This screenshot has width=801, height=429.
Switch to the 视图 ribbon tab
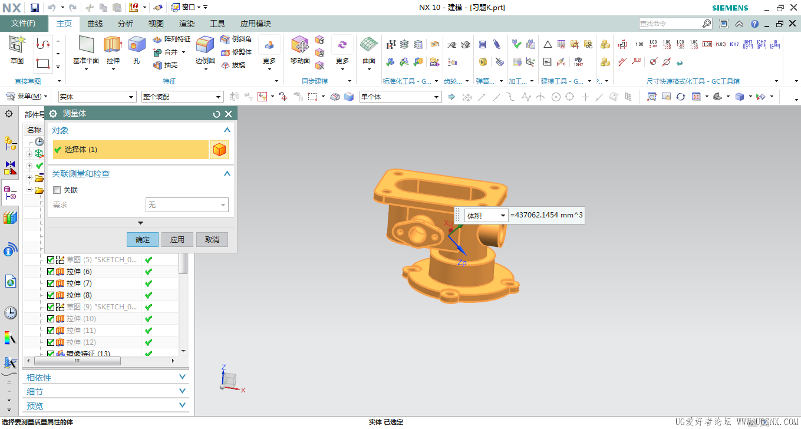(x=156, y=24)
